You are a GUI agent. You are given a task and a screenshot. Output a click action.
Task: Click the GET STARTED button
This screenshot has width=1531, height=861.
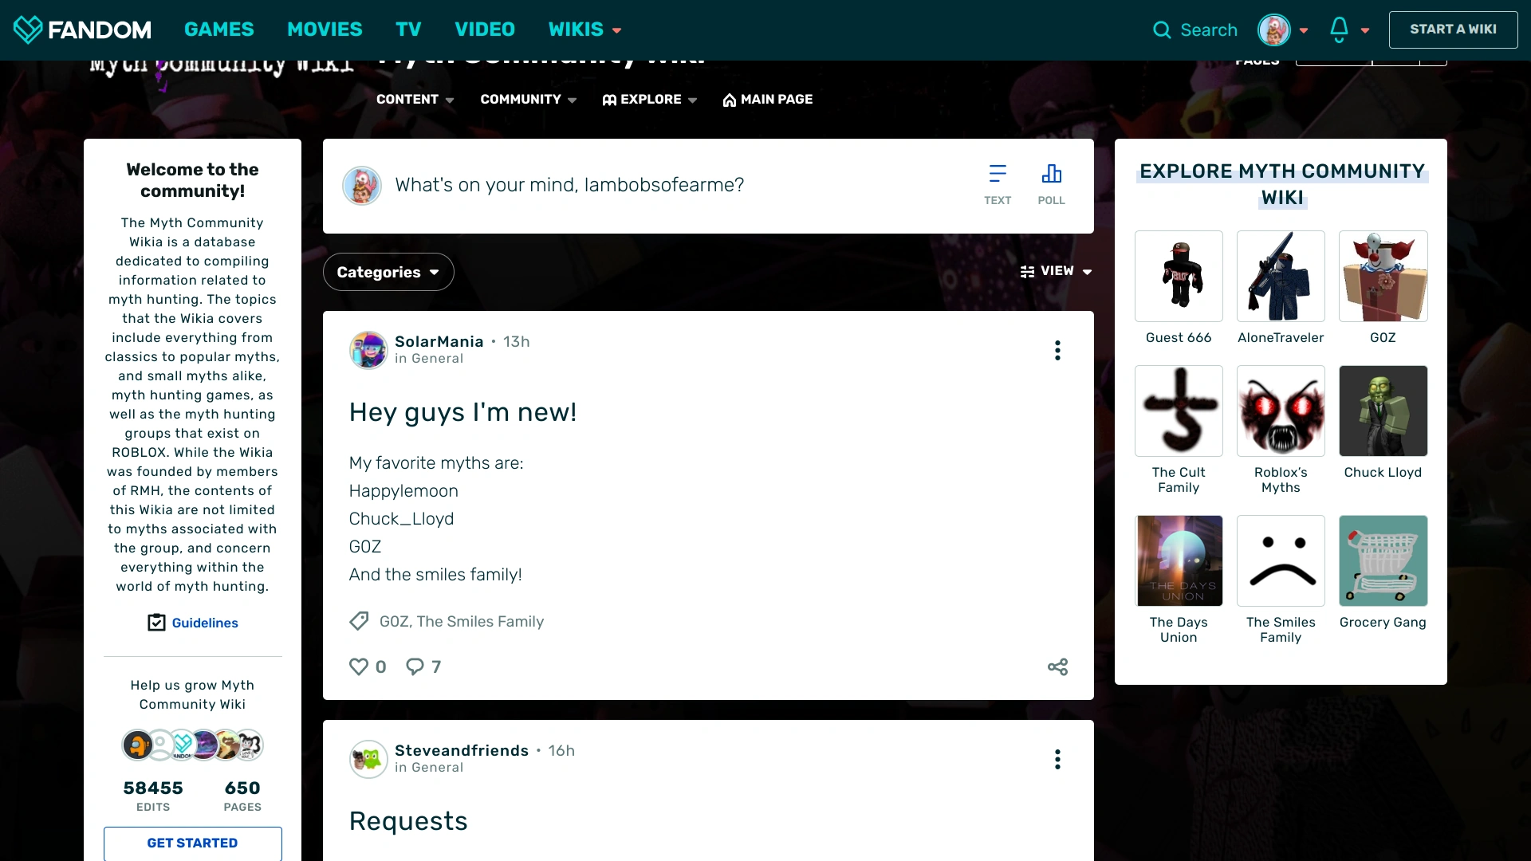pos(192,843)
